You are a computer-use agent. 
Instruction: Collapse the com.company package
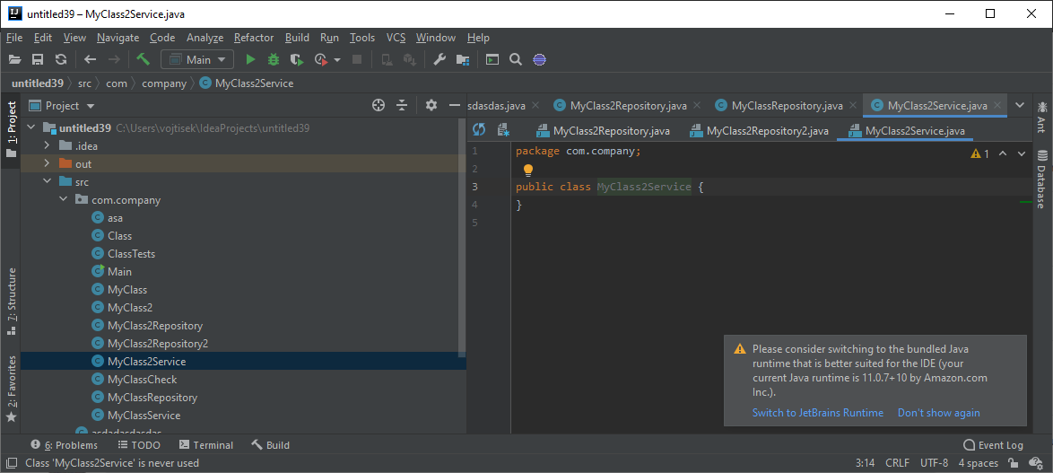coord(63,200)
